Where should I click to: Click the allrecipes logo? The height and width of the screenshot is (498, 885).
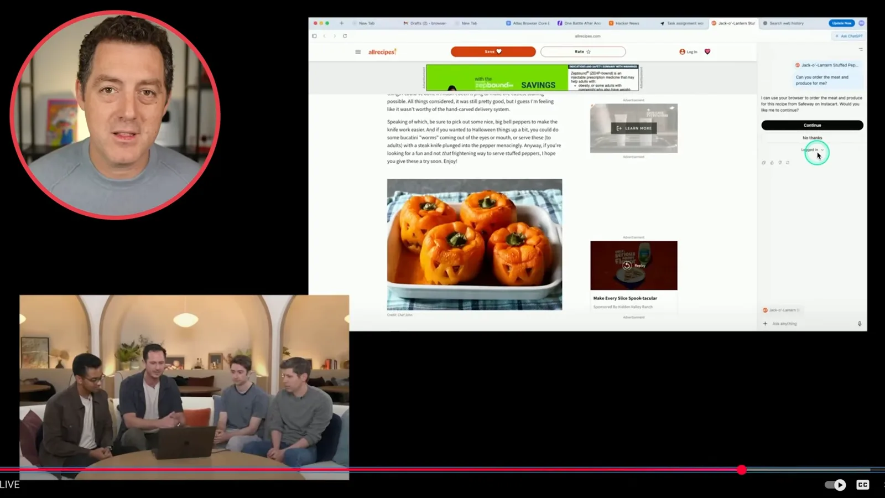(x=382, y=52)
